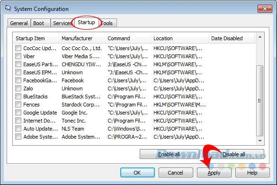Click the list scroll up arrow
277x185 pixels.
pyautogui.click(x=260, y=37)
